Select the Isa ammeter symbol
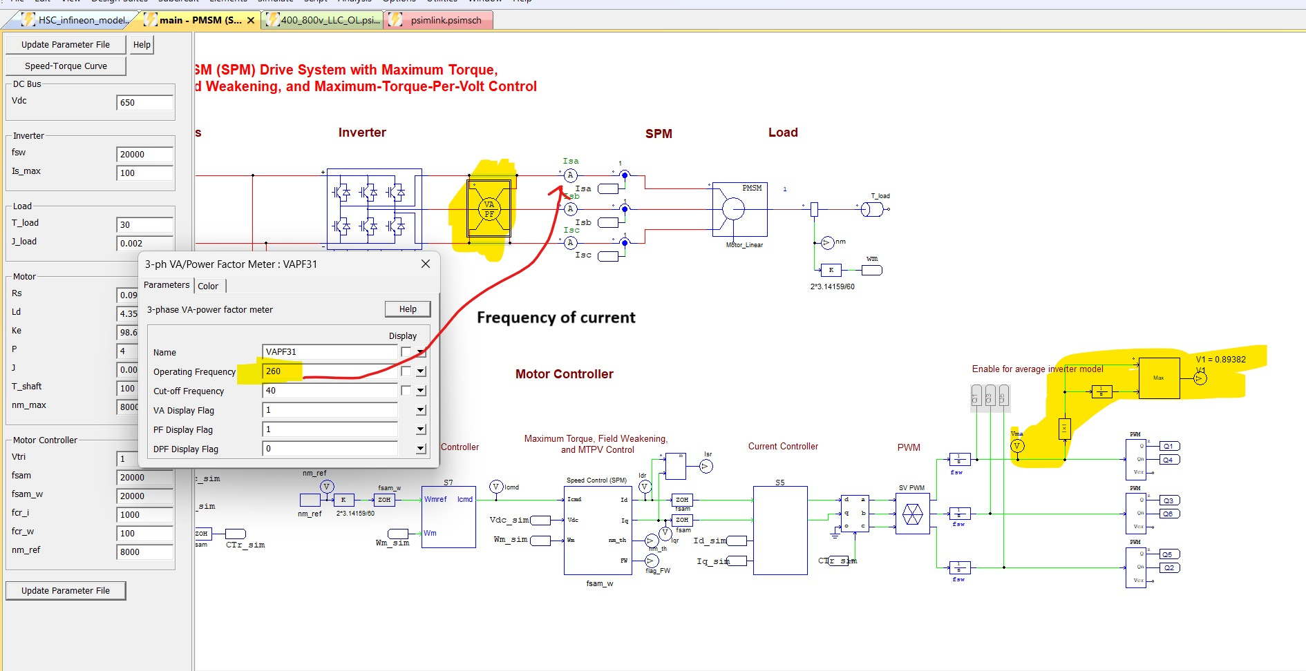Screen dimensions: 1306x671 (x=570, y=175)
